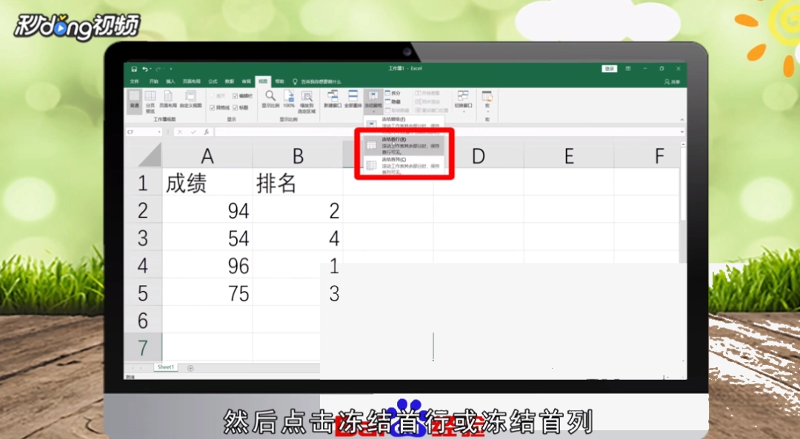Click cell A1 containing 成绩
Screen dimensions: 800x439
207,183
